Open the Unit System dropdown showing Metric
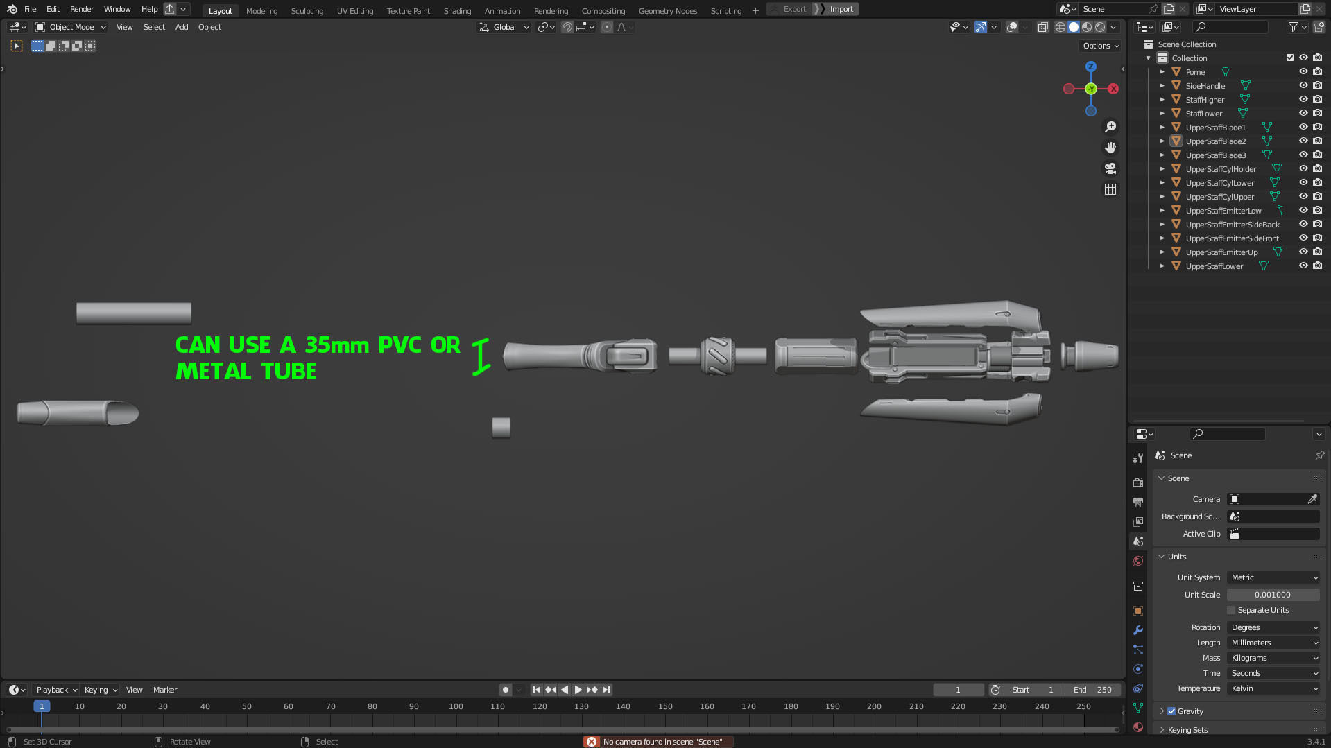Image resolution: width=1331 pixels, height=748 pixels. pos(1273,577)
